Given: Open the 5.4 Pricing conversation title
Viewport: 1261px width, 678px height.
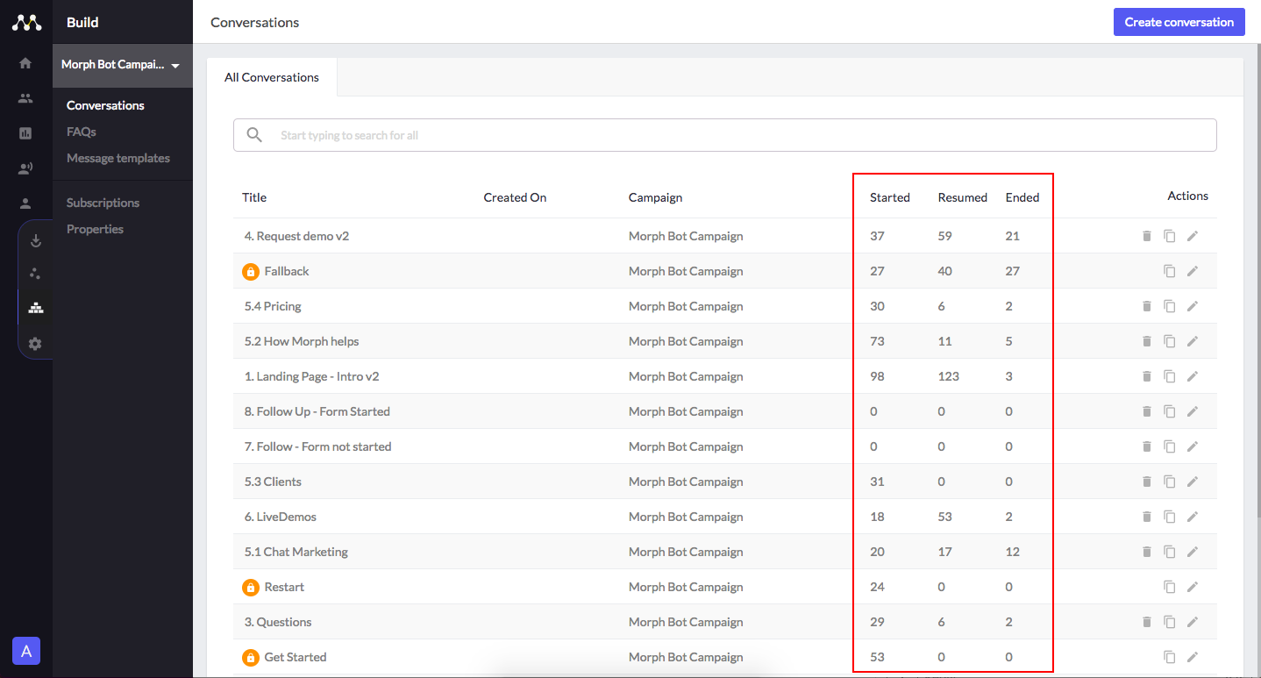Looking at the screenshot, I should click(x=273, y=306).
